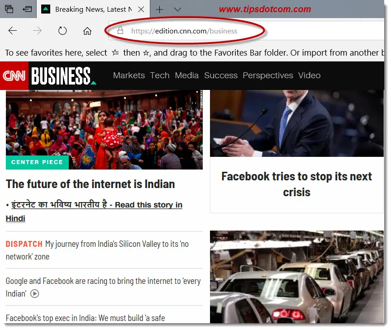Click the padlock site security icon
Screen dimensions: 391x330
tap(120, 31)
